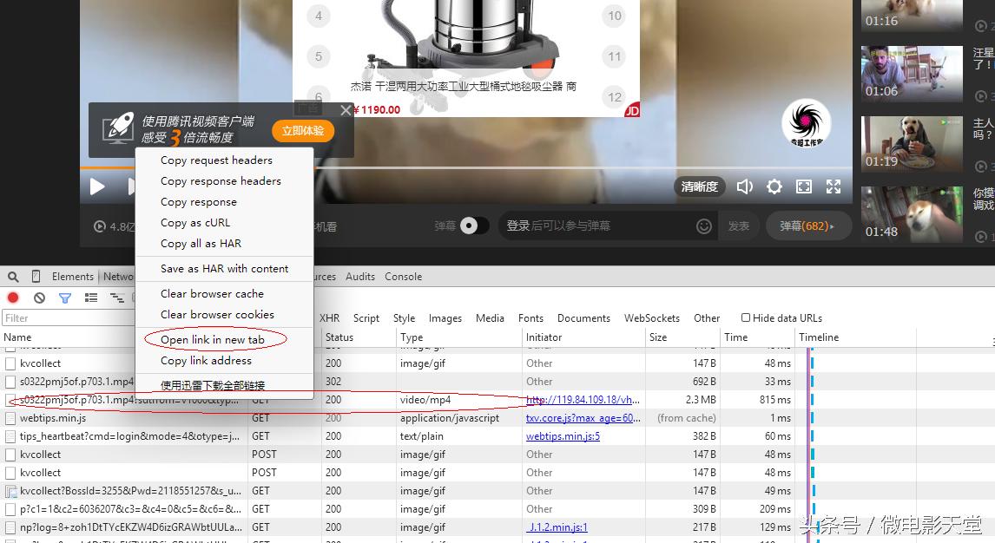Viewport: 995px width, 543px height.
Task: Clear the network log with the clear icon
Action: [37, 297]
